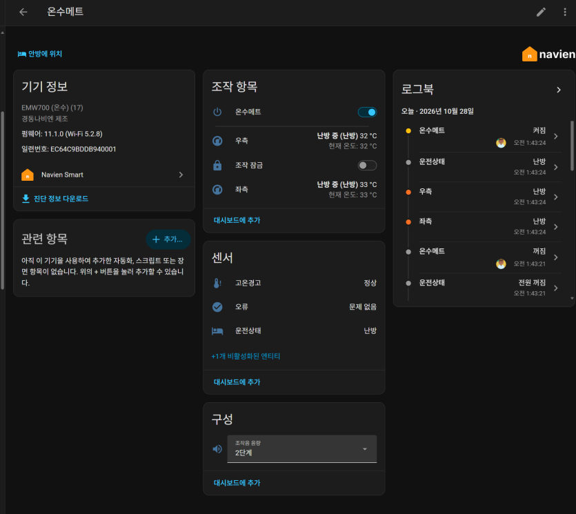Add 조작 항목 card to dashboard
This screenshot has width=576, height=514.
point(237,221)
